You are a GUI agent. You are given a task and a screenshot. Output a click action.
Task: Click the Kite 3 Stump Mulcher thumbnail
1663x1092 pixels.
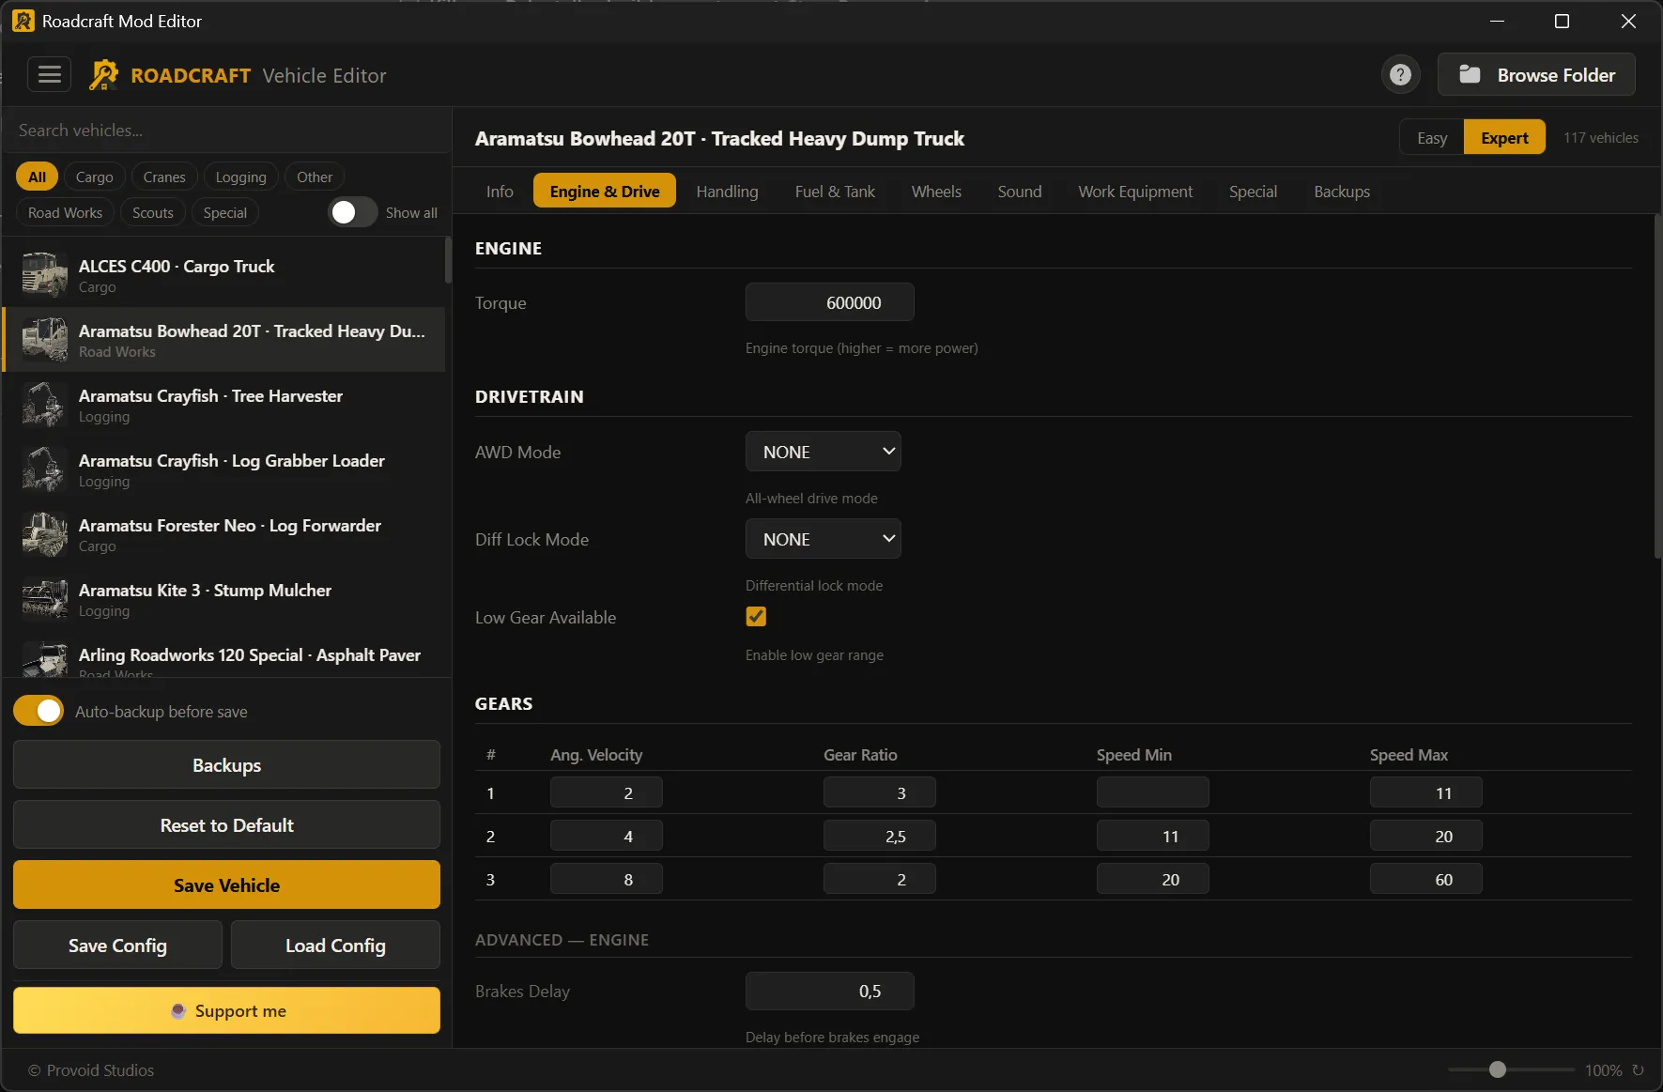[x=44, y=599]
